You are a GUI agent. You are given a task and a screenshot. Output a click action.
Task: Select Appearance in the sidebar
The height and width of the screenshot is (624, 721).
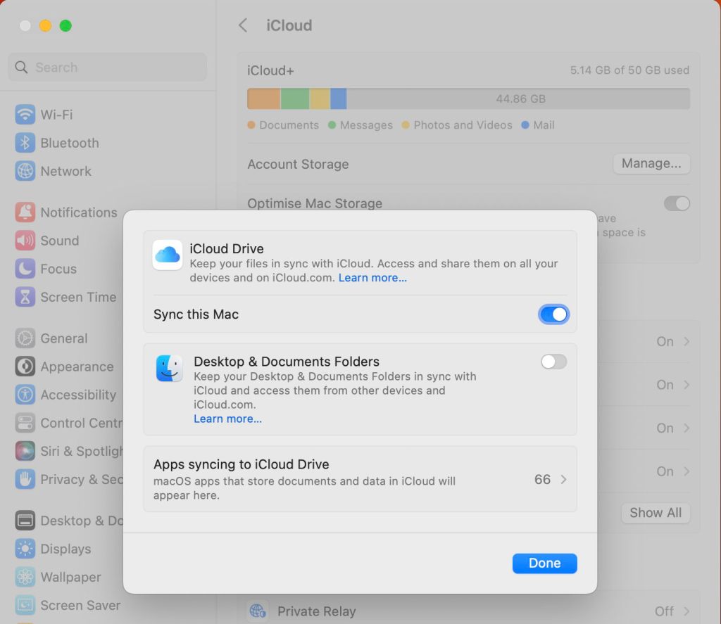tap(76, 367)
